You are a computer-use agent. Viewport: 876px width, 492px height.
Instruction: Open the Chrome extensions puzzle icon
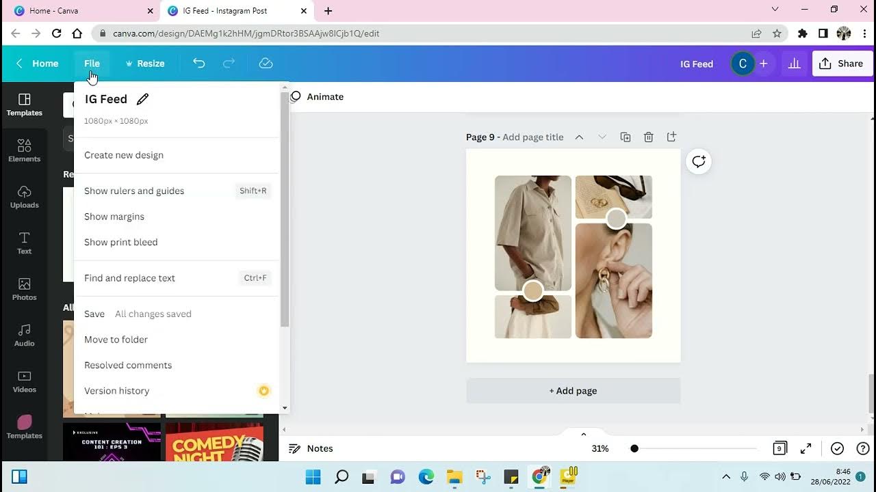(x=803, y=33)
